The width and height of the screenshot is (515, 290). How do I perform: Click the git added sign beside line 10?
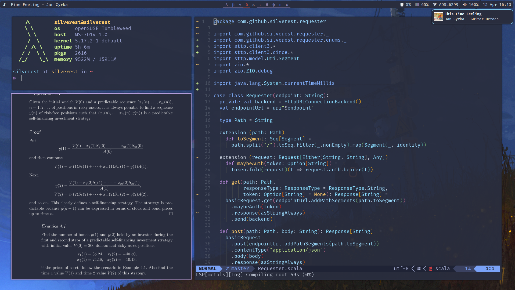tap(197, 83)
